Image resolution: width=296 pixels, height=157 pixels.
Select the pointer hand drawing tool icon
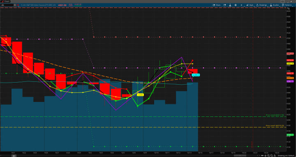click(275, 156)
